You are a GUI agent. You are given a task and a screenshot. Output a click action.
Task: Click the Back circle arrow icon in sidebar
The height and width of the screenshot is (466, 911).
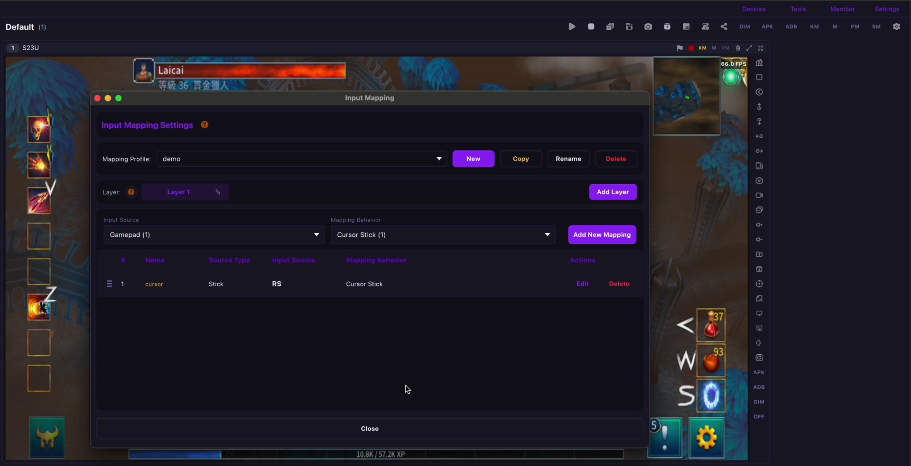(x=759, y=92)
